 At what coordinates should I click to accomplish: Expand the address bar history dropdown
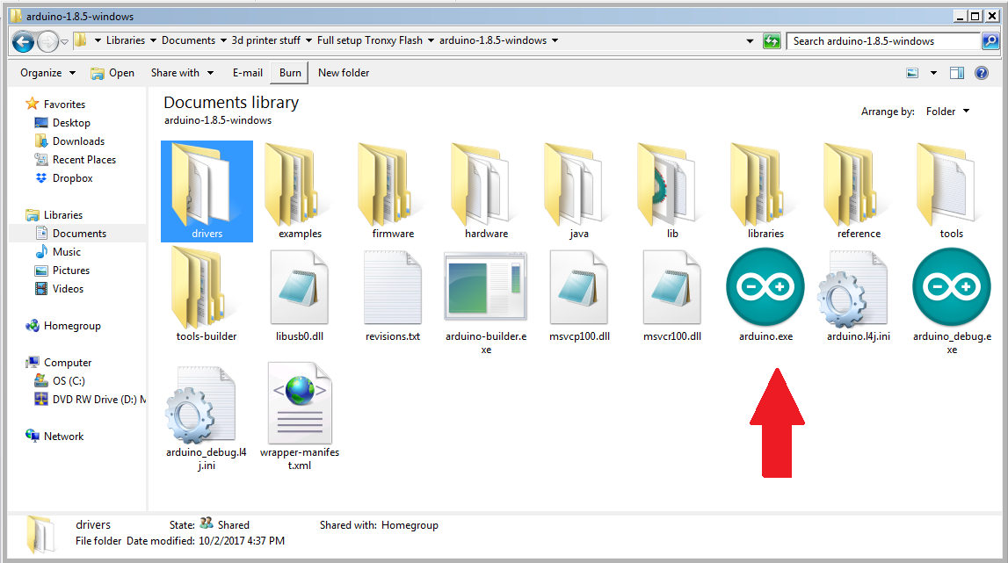click(750, 41)
